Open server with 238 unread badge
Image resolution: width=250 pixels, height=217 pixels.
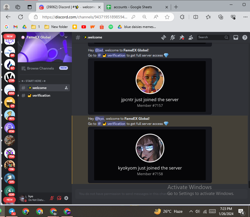(x=10, y=77)
